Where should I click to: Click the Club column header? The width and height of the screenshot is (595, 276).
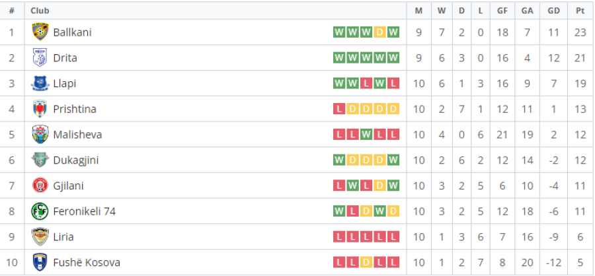click(40, 11)
